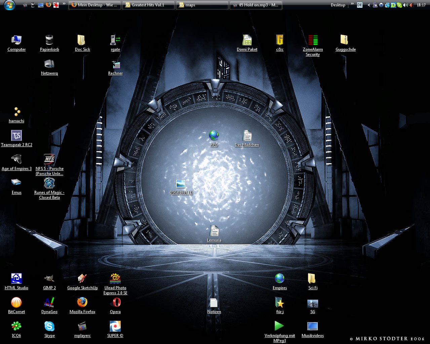Switch to Greatest Hits Vol.1 taskbar window
The width and height of the screenshot is (430, 344).
tap(148, 5)
